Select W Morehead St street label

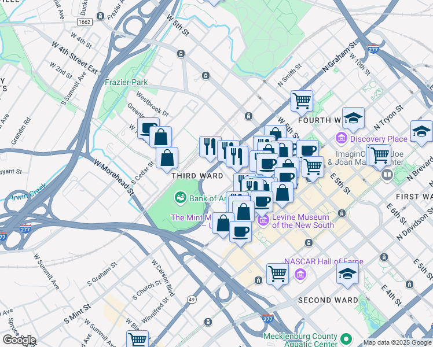(x=114, y=178)
